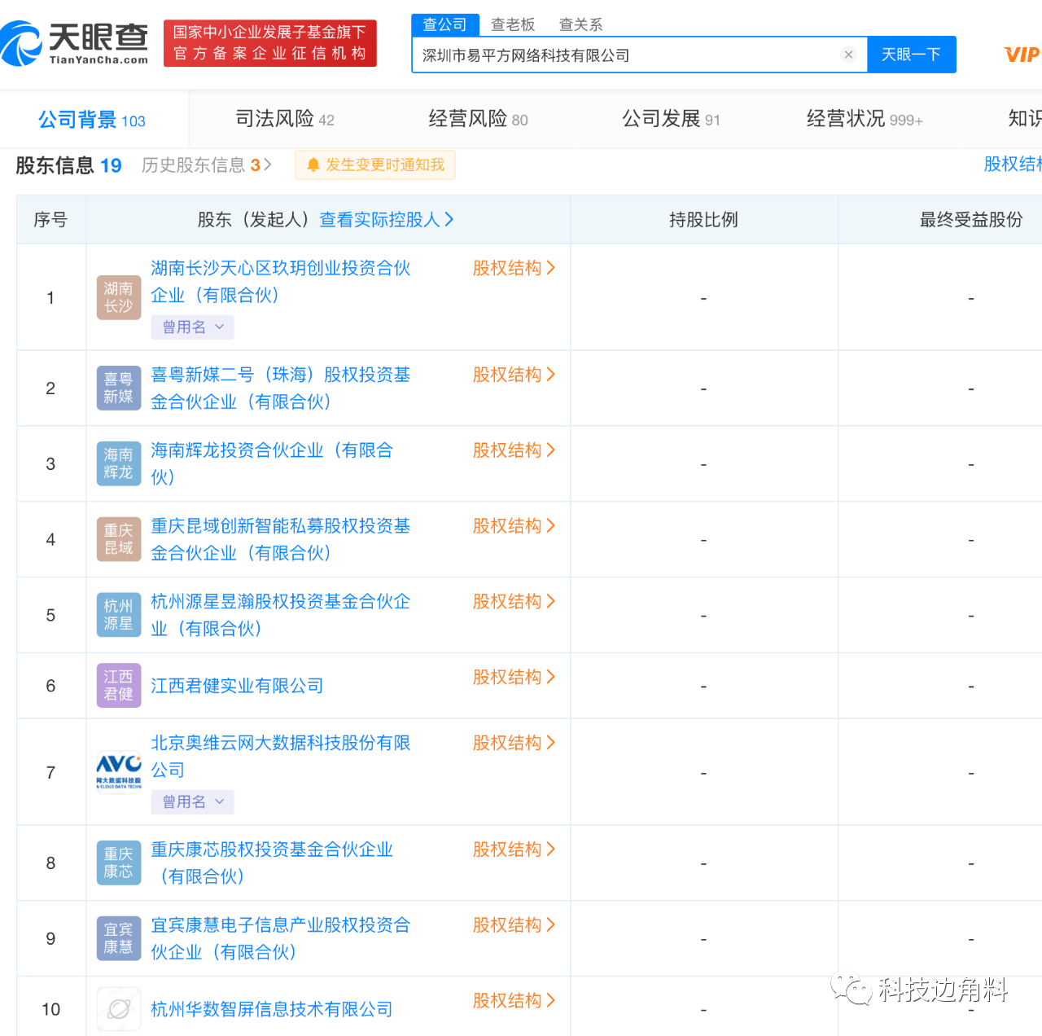Select 司法风险 42 tab
This screenshot has width=1042, height=1036.
click(285, 119)
